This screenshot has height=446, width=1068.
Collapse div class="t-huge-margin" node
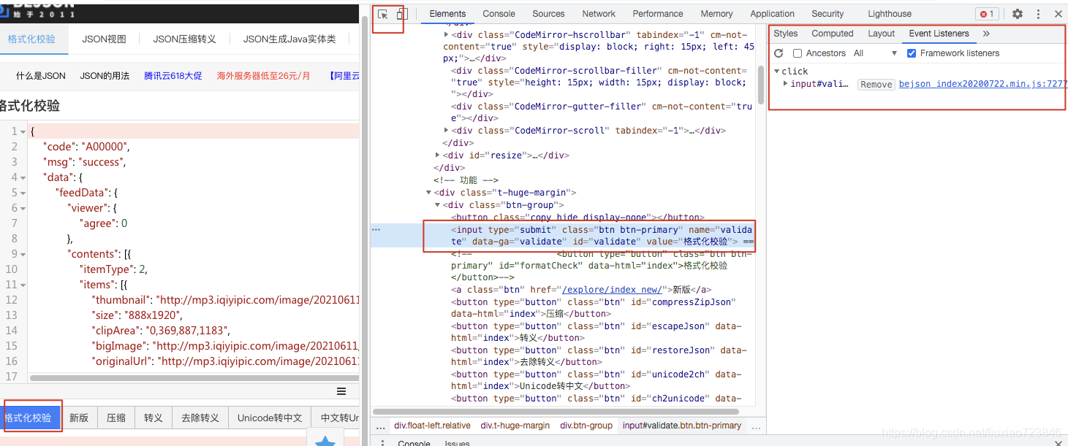(429, 193)
